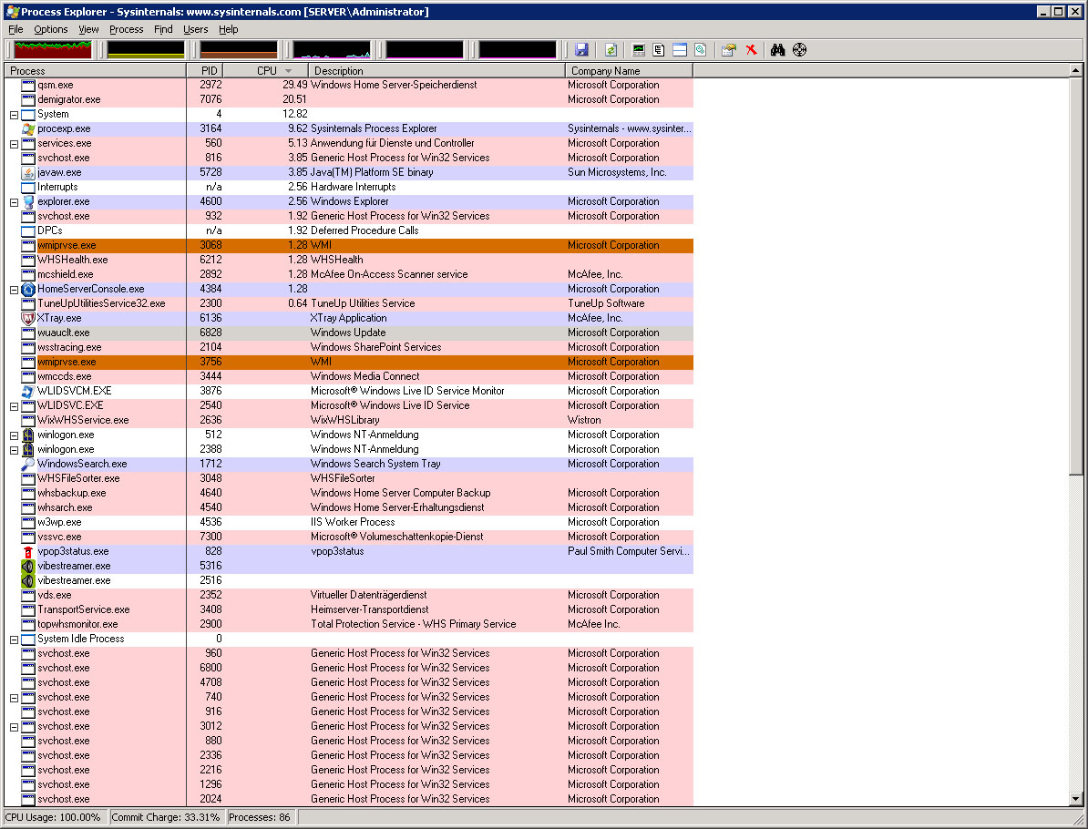Collapse the explorer.exe tree node
The image size is (1088, 829).
(14, 202)
